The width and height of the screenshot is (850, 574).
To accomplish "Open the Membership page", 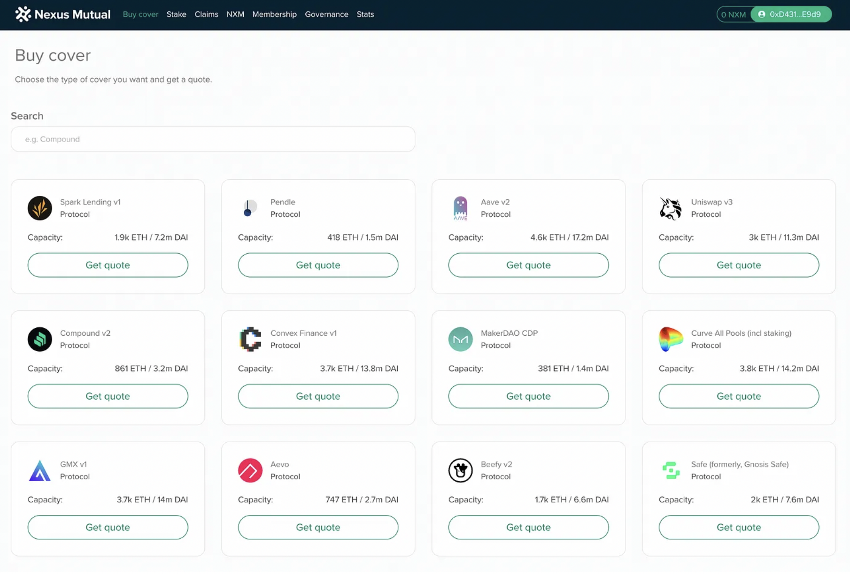I will tap(274, 14).
